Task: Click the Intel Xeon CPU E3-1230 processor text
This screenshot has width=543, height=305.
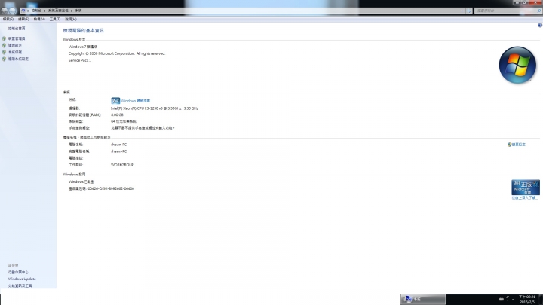Action: click(155, 108)
